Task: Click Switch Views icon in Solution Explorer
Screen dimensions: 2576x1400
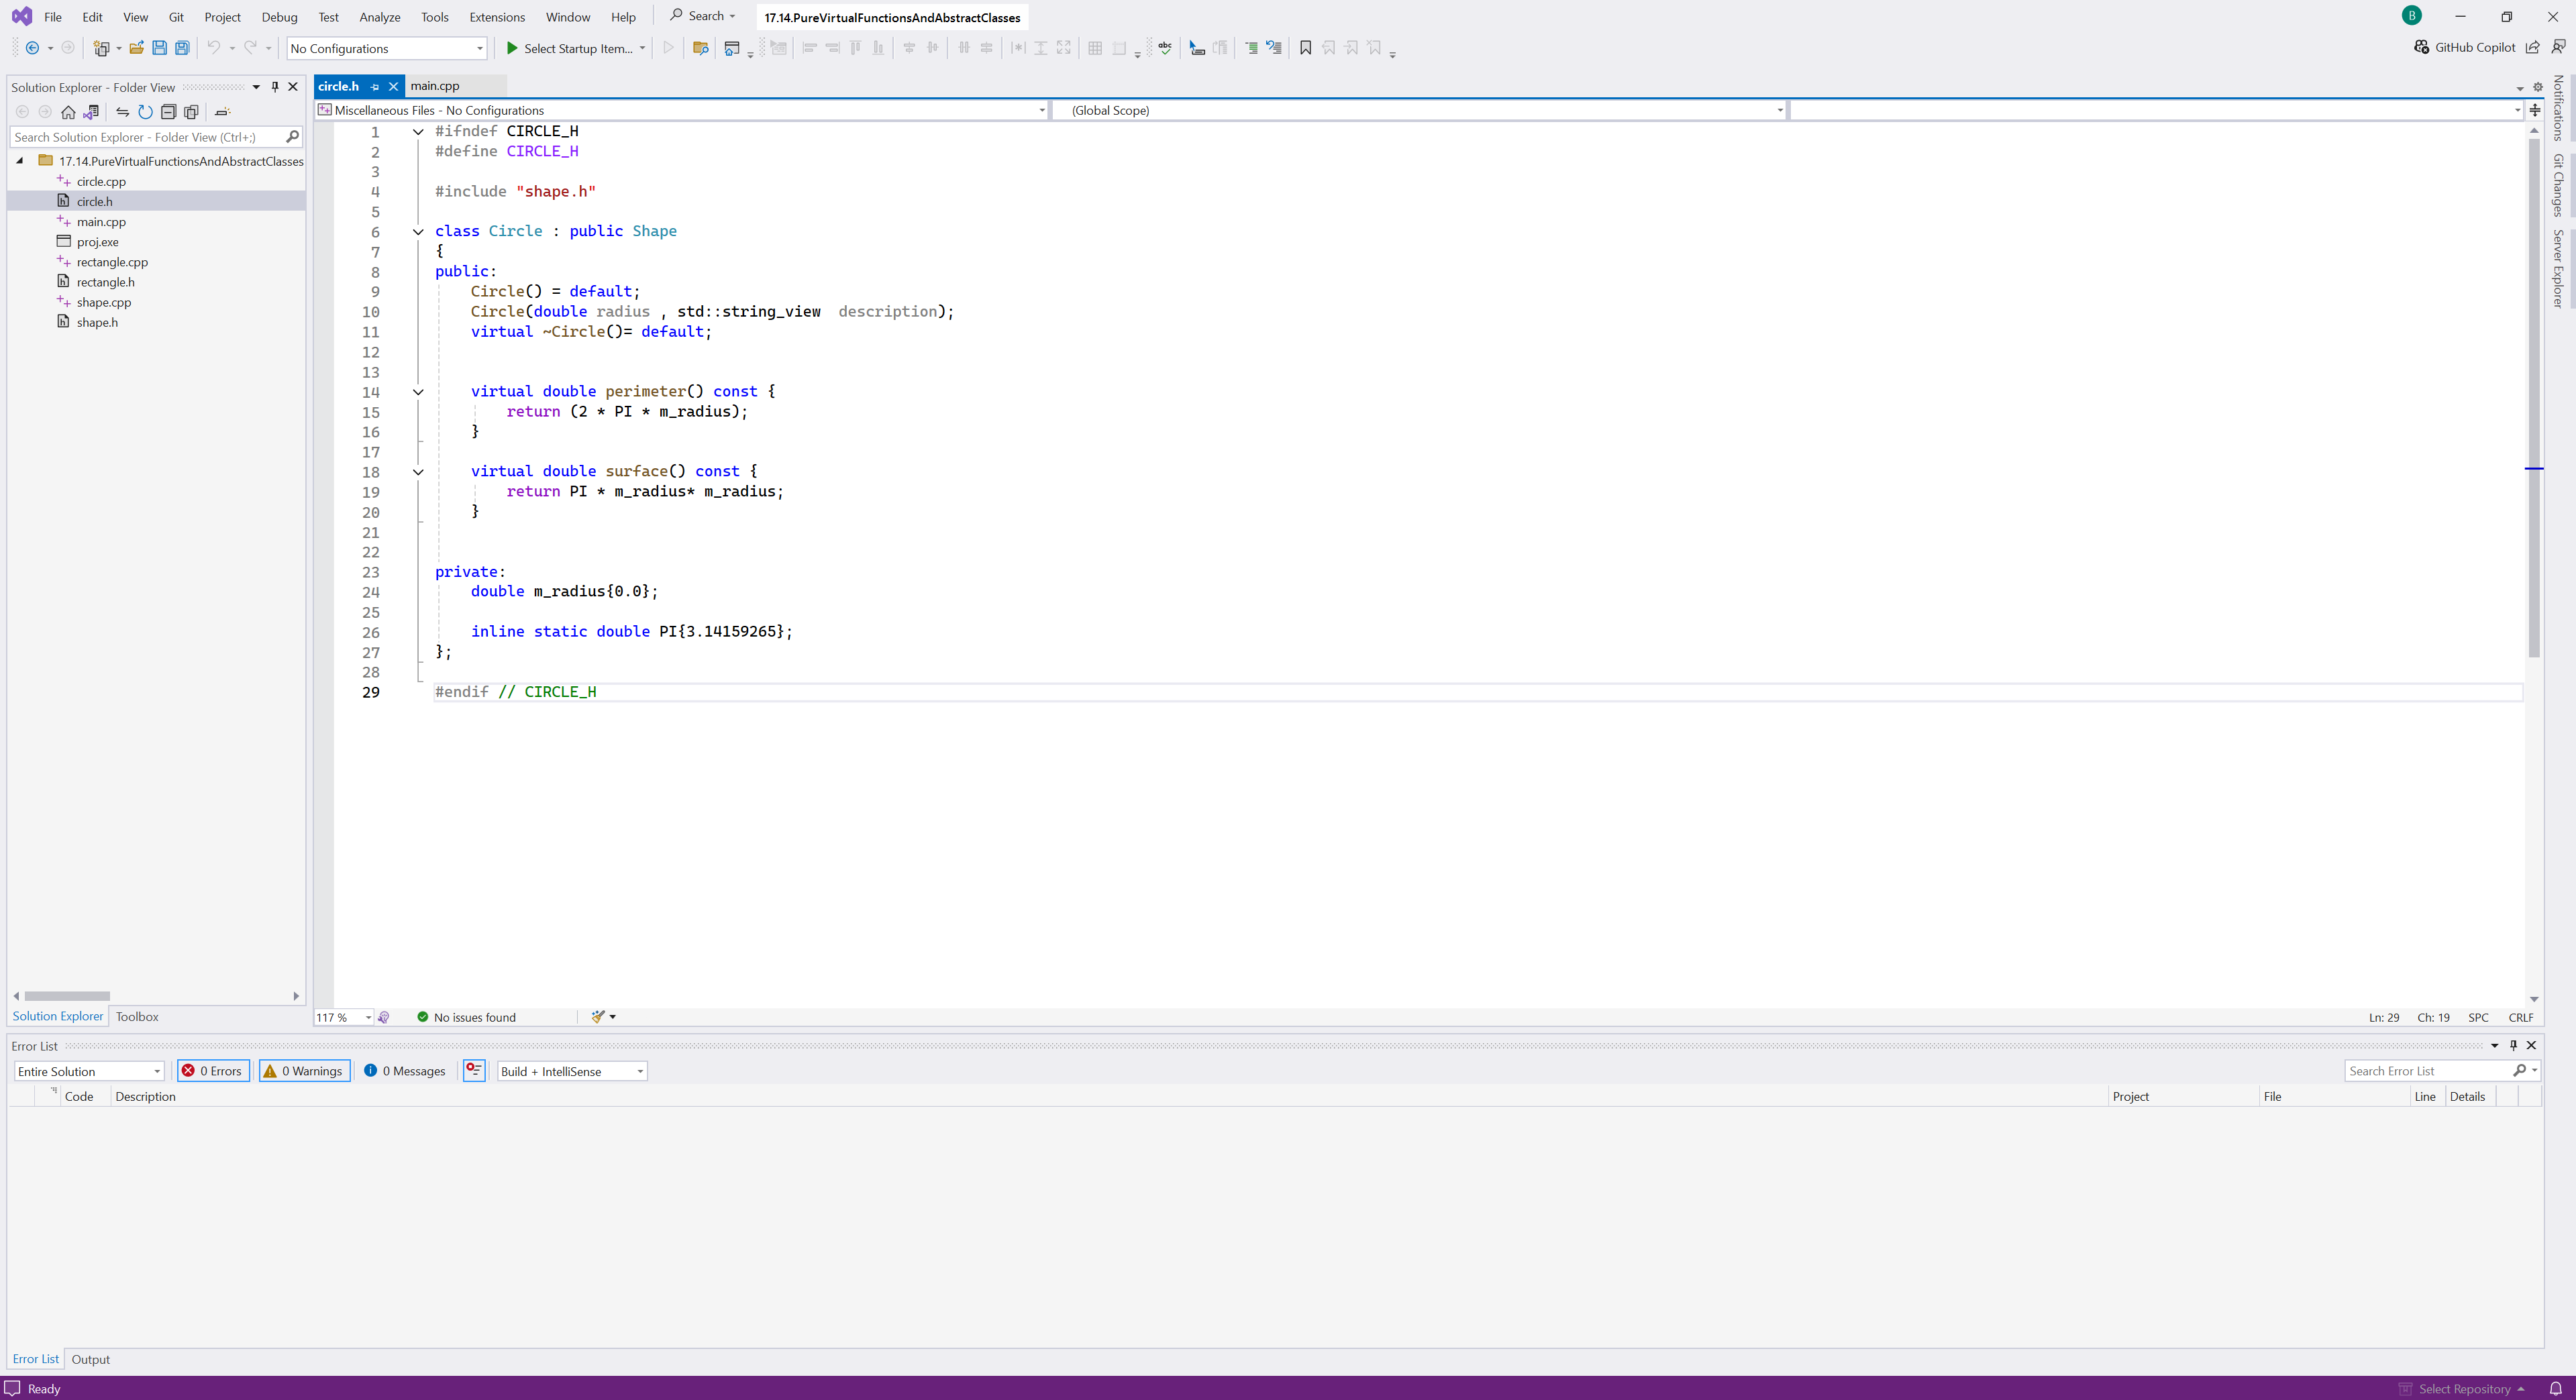Action: pos(92,112)
